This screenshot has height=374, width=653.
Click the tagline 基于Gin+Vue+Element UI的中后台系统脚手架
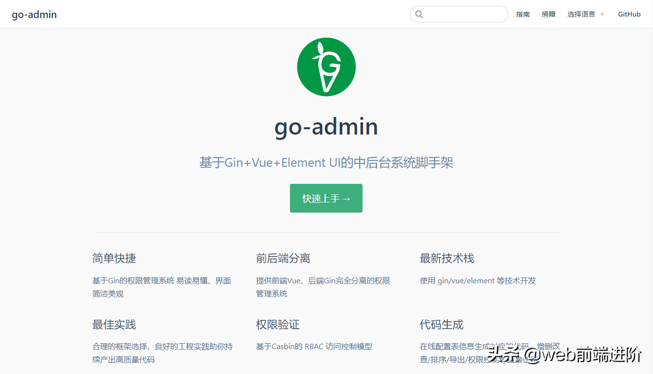pyautogui.click(x=326, y=162)
